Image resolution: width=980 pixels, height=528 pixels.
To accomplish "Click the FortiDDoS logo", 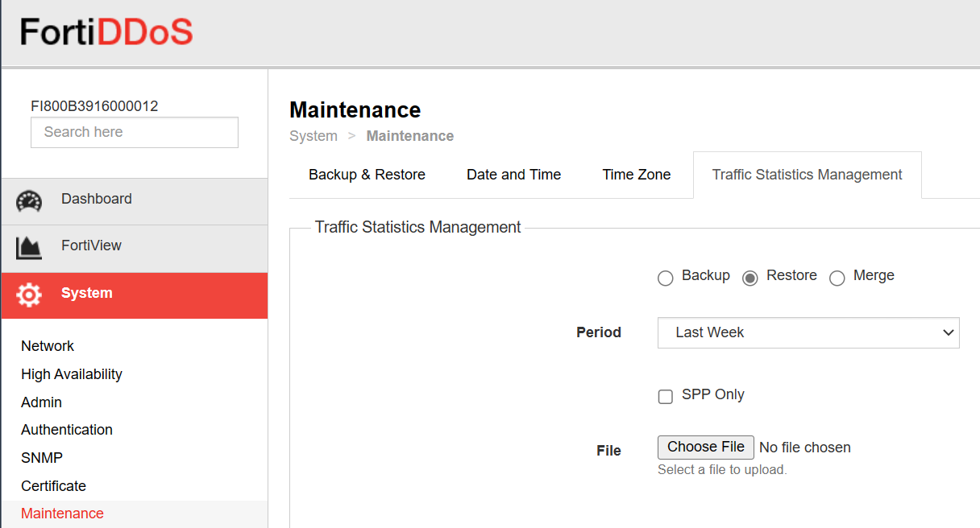I will click(105, 32).
